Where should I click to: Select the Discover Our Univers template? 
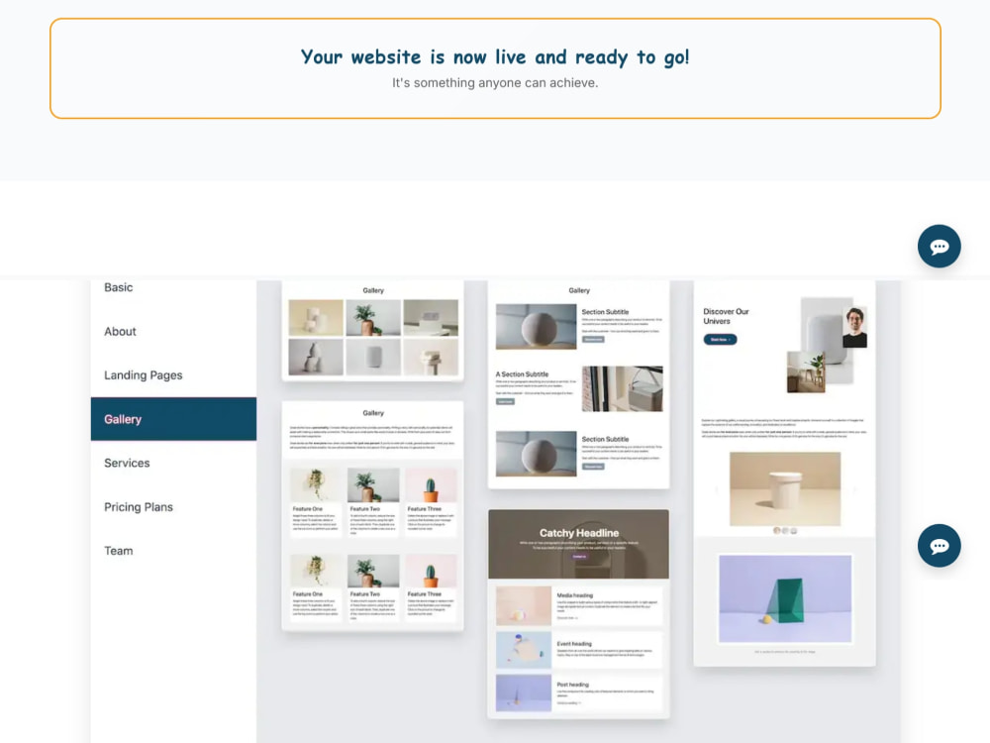point(785,474)
